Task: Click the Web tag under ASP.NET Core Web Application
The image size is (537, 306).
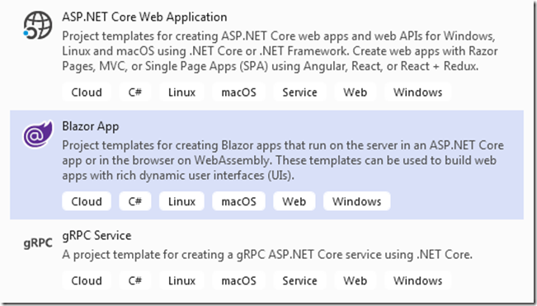Action: [x=356, y=92]
